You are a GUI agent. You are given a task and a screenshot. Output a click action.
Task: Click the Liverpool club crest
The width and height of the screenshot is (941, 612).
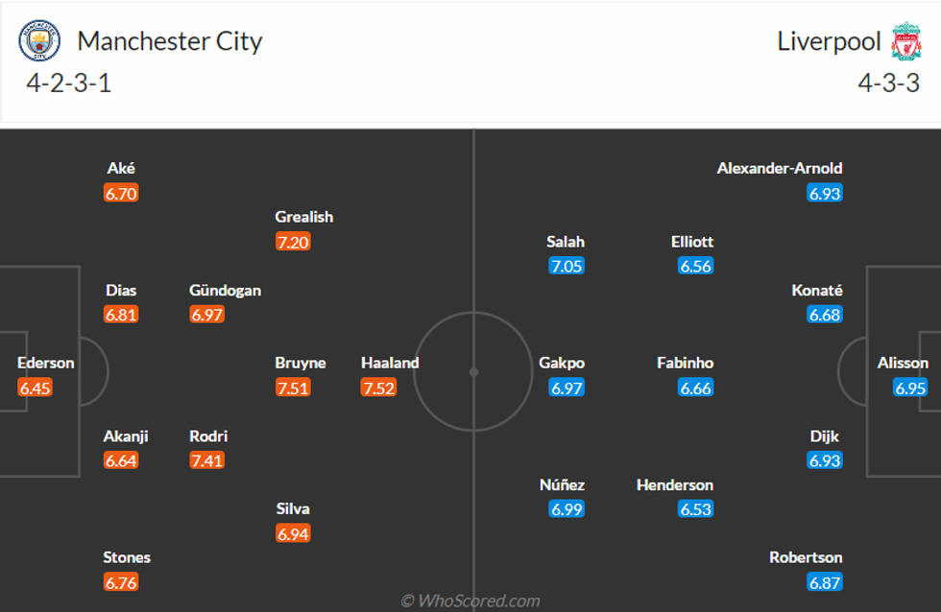(x=905, y=41)
